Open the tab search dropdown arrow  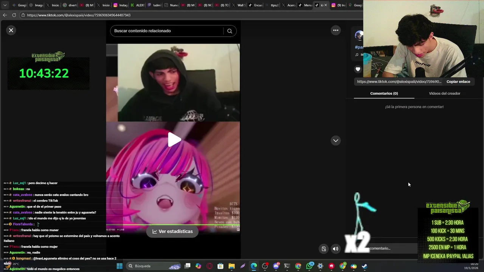click(x=5, y=5)
